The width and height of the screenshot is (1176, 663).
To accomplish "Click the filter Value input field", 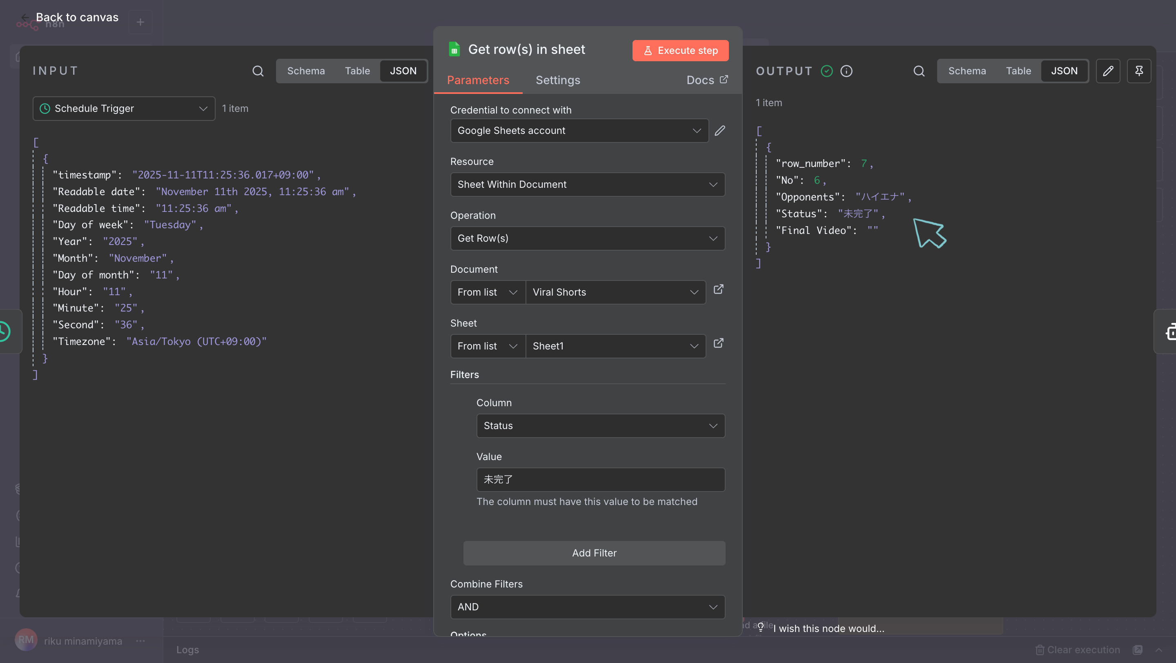I will tap(600, 480).
